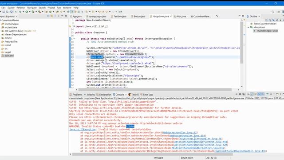
Task: Click the Open Console icon
Action: (277, 94)
